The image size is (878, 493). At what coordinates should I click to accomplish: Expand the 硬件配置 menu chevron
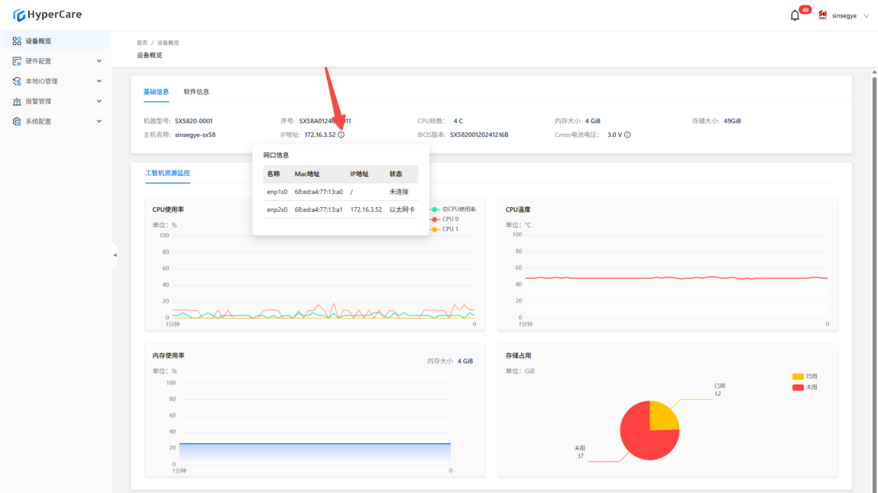[99, 61]
